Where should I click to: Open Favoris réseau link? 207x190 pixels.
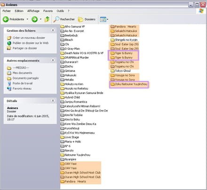pyautogui.click(x=22, y=88)
